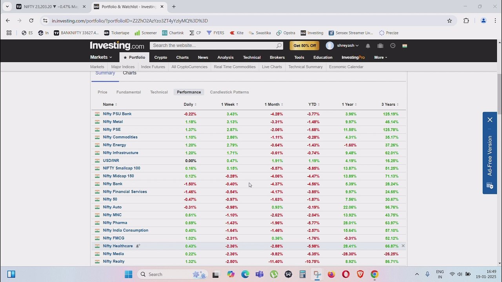Open the Index Futures sublink
The width and height of the screenshot is (502, 282).
click(x=153, y=67)
